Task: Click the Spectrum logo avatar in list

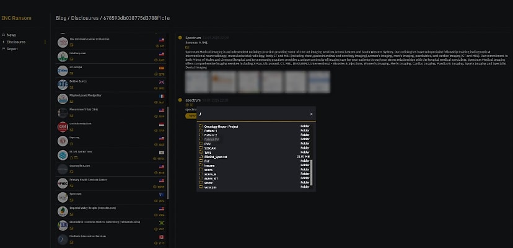Action: [x=63, y=197]
